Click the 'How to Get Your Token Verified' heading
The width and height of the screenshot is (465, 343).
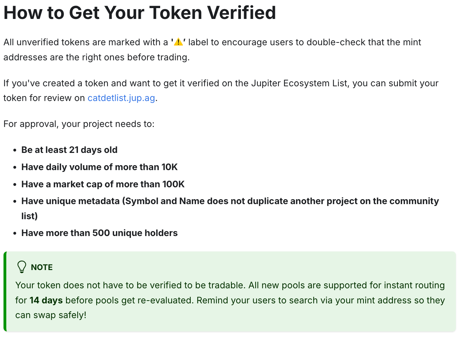(140, 13)
